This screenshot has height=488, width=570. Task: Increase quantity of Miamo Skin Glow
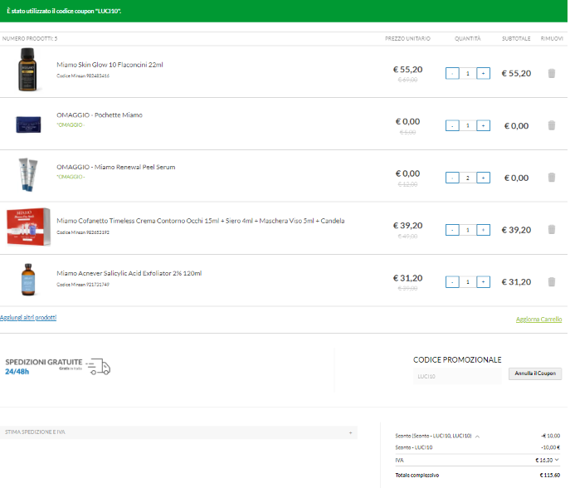[484, 74]
